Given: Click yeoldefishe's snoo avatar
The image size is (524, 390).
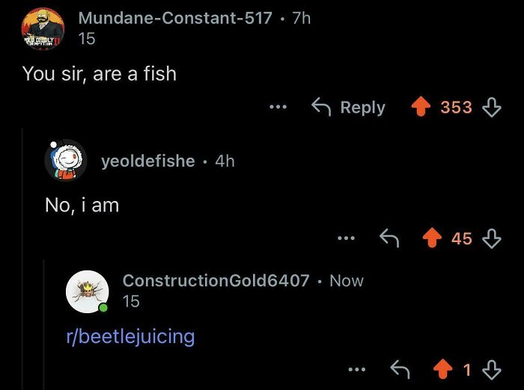Looking at the screenshot, I should [x=67, y=160].
